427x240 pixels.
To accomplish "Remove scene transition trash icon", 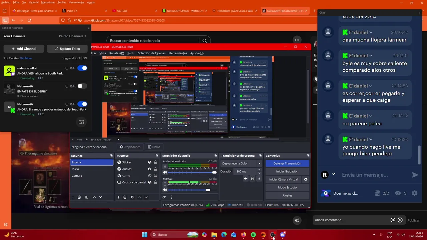I will coord(253,179).
